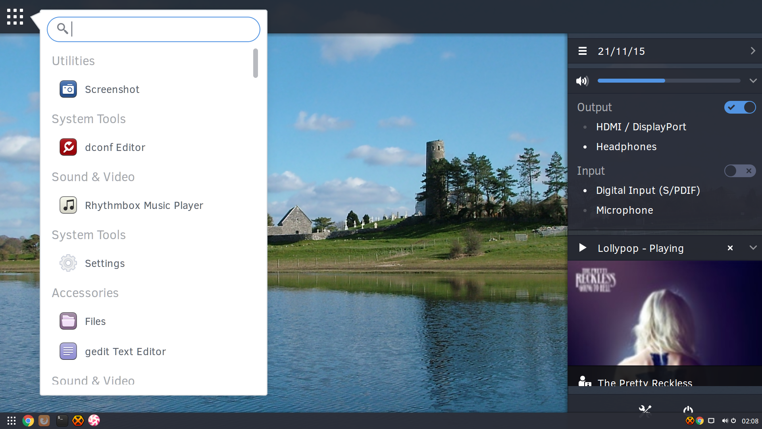Expand the calendar with right chevron
This screenshot has width=762, height=429.
[753, 51]
